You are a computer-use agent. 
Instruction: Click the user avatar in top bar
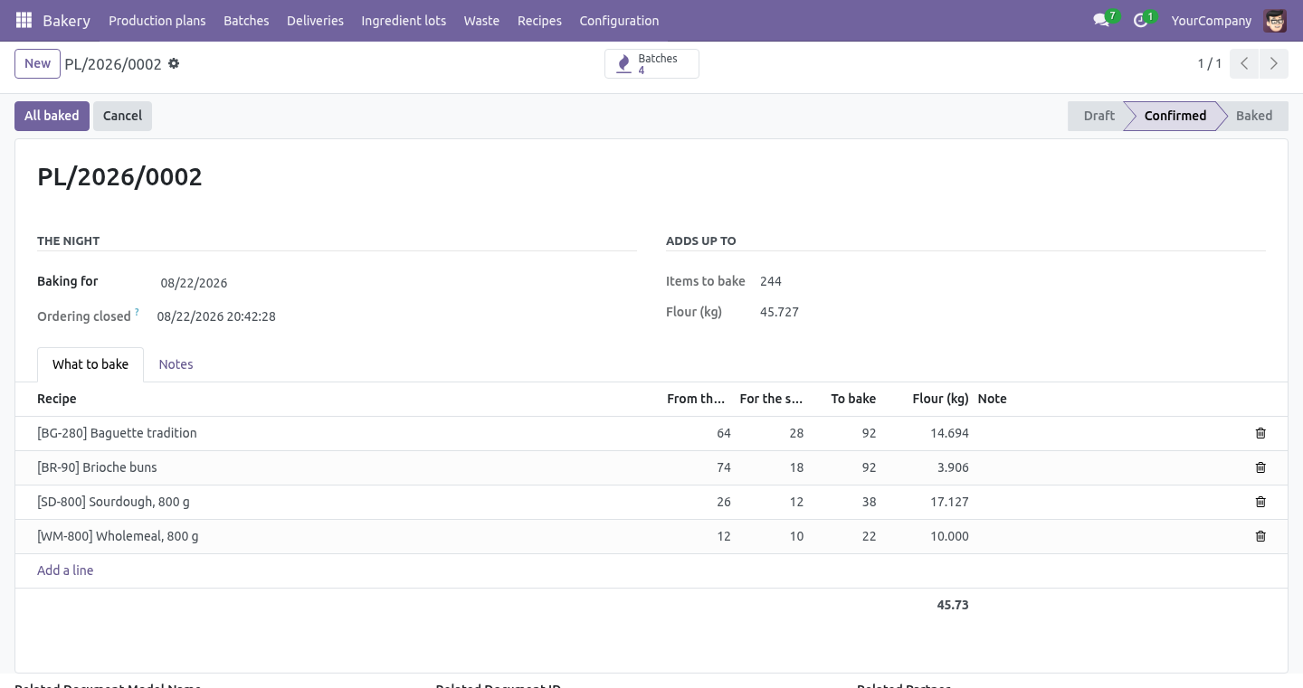(1275, 20)
